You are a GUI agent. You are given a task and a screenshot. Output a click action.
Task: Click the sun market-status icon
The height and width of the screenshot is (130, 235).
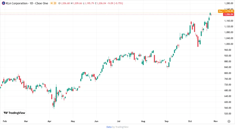click(51, 3)
